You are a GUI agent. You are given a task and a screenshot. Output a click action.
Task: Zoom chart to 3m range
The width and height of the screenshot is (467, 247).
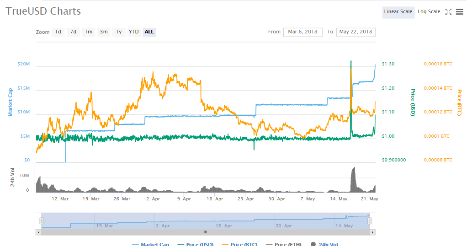104,32
